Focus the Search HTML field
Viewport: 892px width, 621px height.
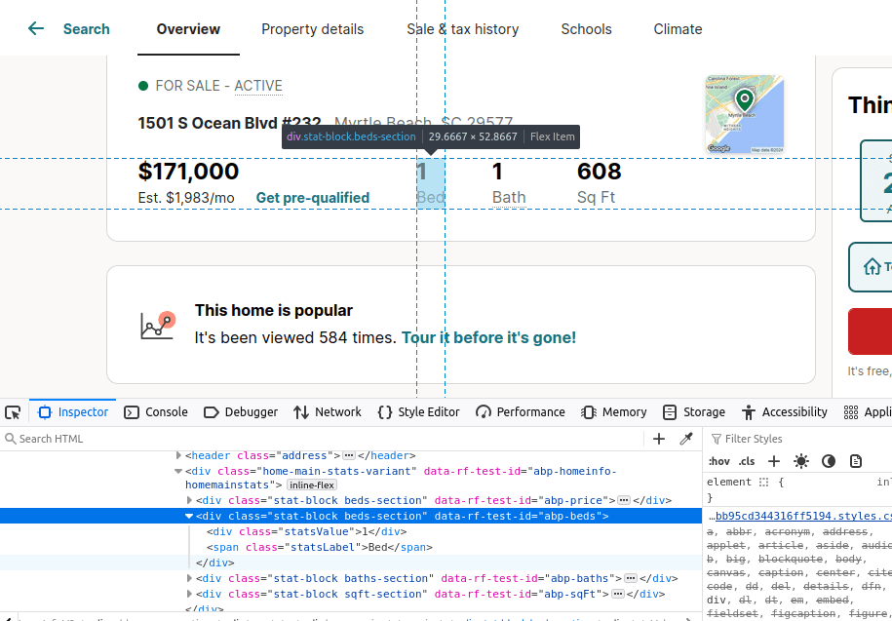322,439
